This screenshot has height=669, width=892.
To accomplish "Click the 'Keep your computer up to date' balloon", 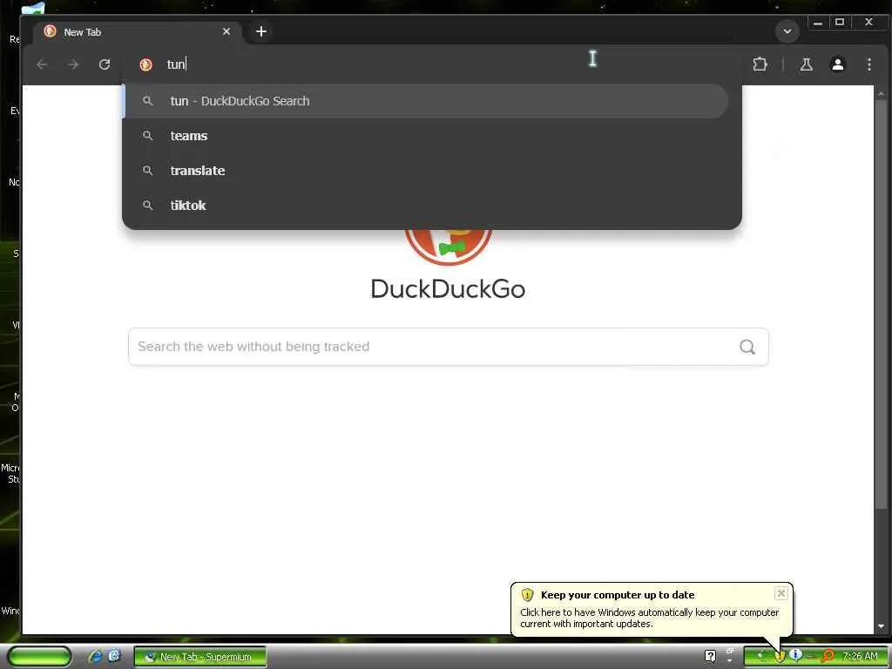I will [x=652, y=609].
